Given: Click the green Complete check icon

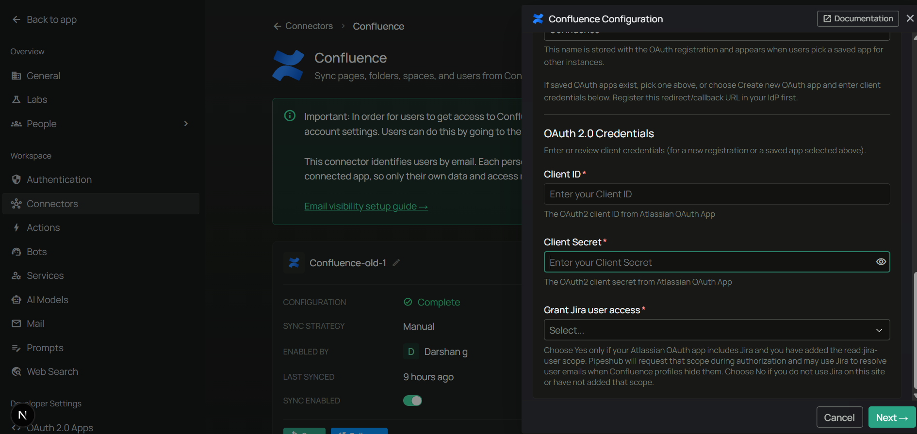Looking at the screenshot, I should [x=408, y=302].
